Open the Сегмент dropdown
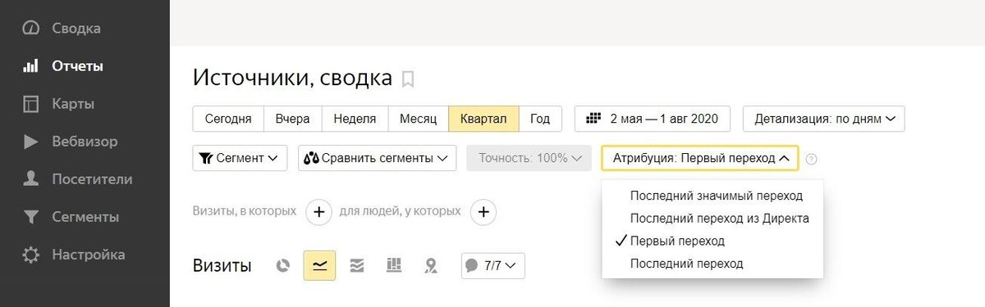 point(240,158)
